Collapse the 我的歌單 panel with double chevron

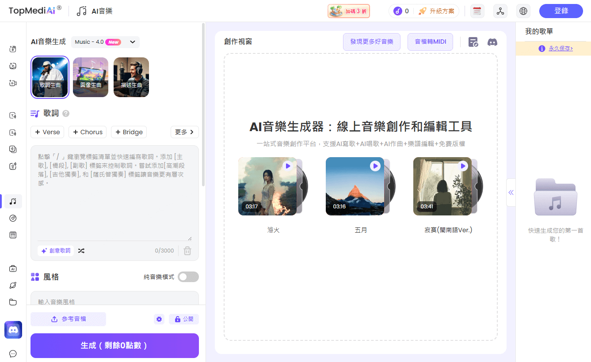click(511, 192)
